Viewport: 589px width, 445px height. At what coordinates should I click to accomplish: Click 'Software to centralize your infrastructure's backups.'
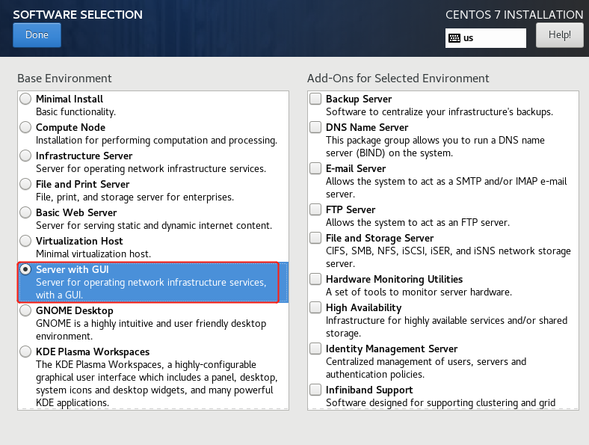coord(439,112)
